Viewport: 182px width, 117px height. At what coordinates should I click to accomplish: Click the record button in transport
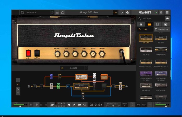coord(69,105)
